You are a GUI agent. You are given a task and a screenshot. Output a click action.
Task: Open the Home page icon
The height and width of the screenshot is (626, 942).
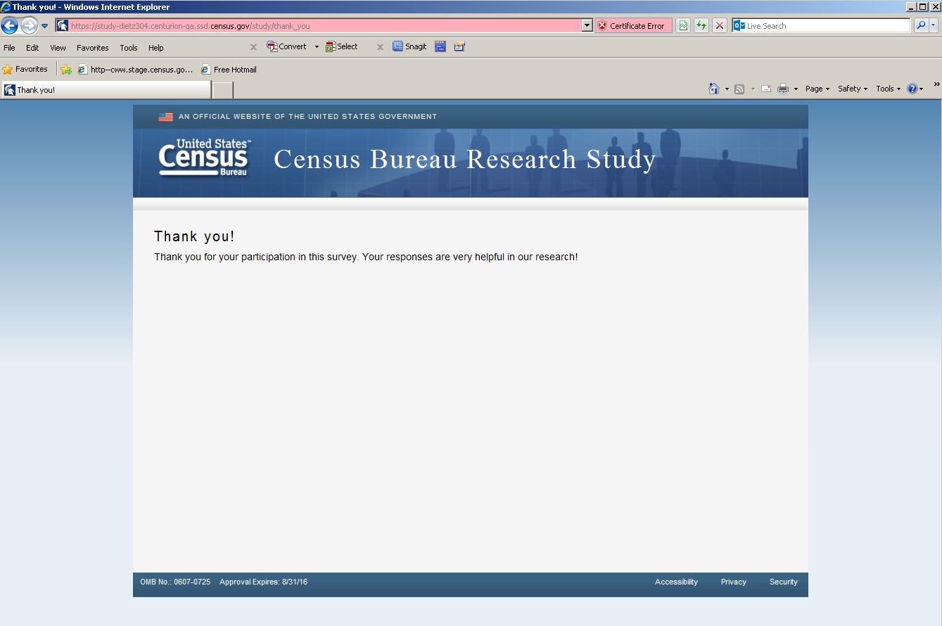coord(714,89)
